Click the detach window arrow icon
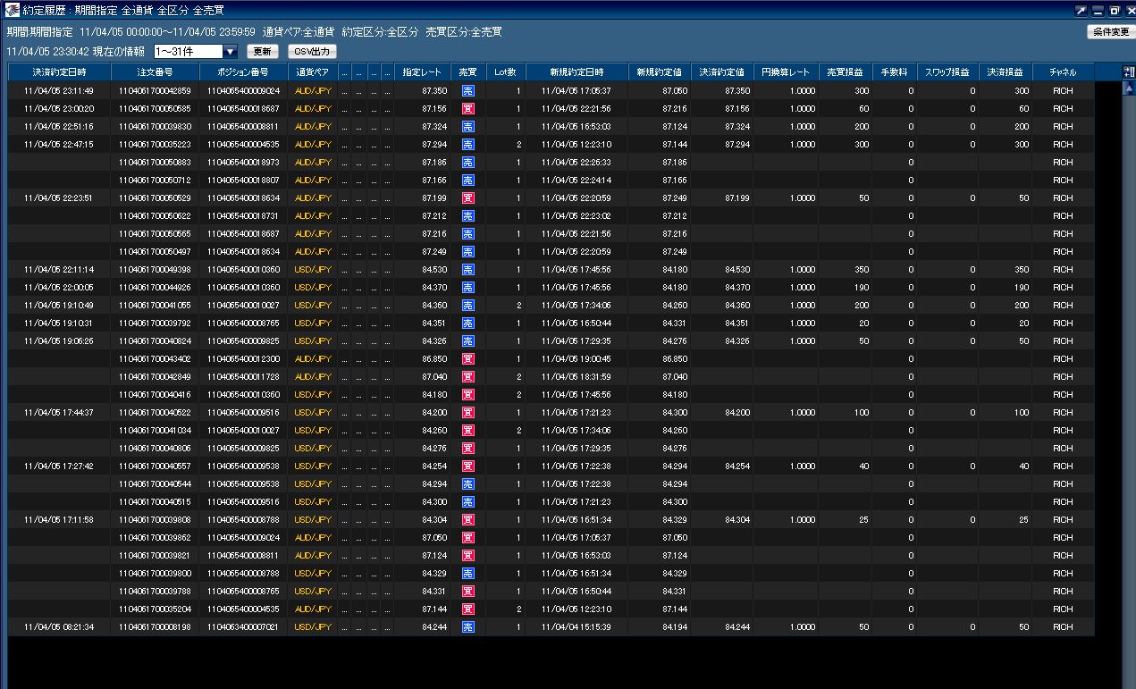This screenshot has height=689, width=1136. (x=1081, y=11)
